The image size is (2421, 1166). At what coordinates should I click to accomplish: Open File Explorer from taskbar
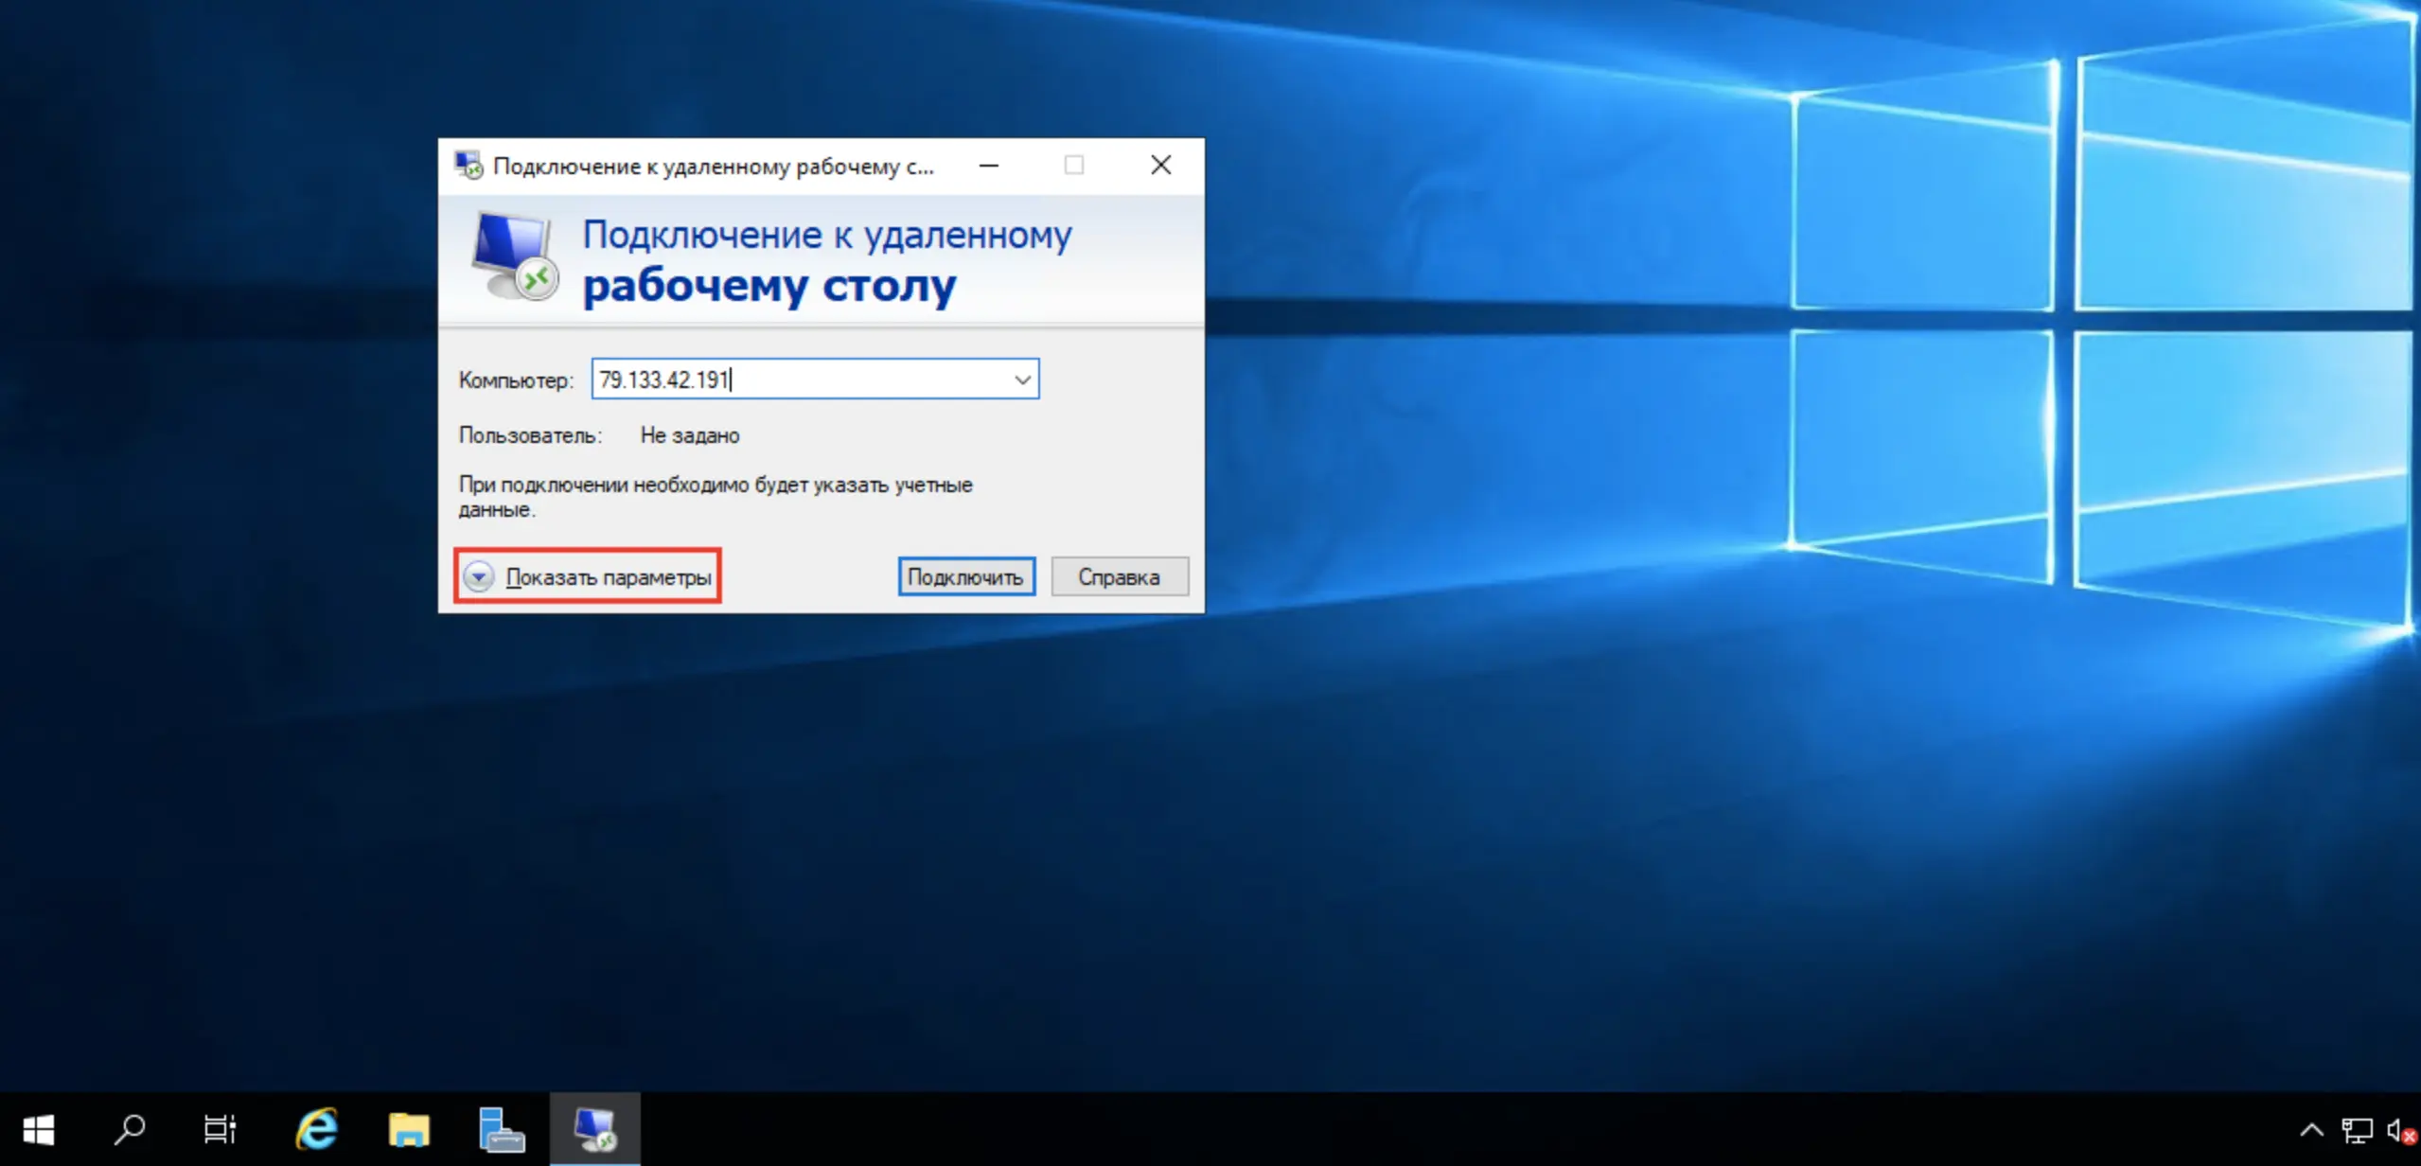[x=409, y=1129]
